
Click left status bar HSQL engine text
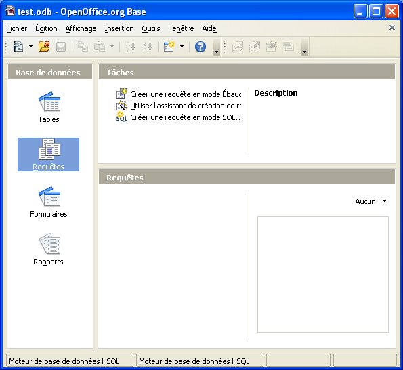[64, 361]
